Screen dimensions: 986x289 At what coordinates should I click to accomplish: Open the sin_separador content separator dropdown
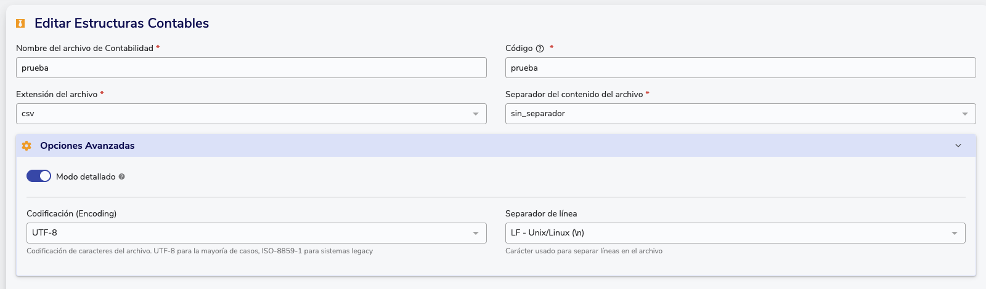(740, 114)
